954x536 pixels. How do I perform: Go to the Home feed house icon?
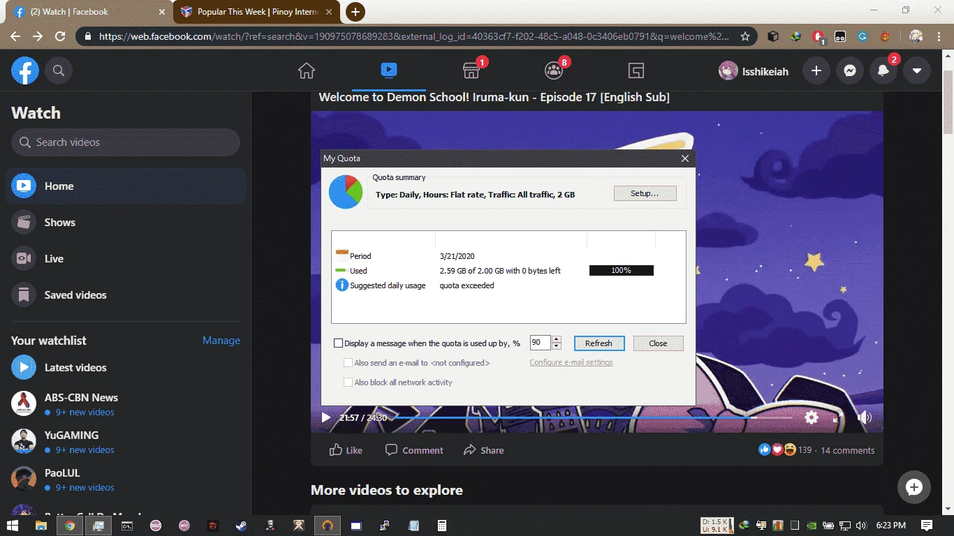307,70
